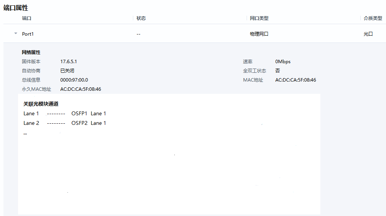Click the 状态 column header
386x216 pixels.
coord(141,18)
